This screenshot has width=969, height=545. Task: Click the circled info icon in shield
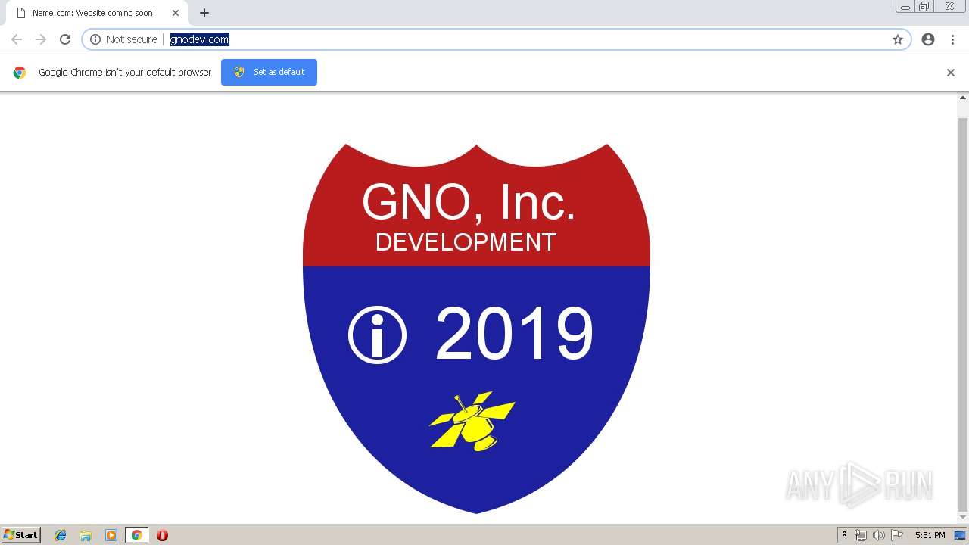pyautogui.click(x=377, y=335)
